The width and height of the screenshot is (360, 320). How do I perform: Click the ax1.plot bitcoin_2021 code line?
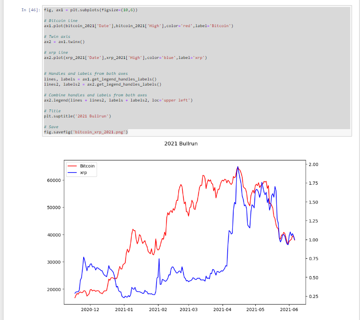(x=138, y=26)
